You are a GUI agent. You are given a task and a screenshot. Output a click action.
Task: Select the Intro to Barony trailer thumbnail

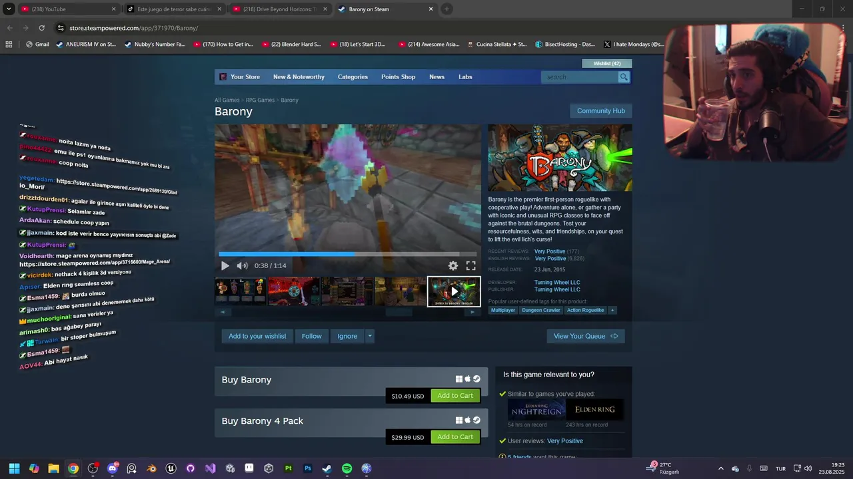click(454, 291)
